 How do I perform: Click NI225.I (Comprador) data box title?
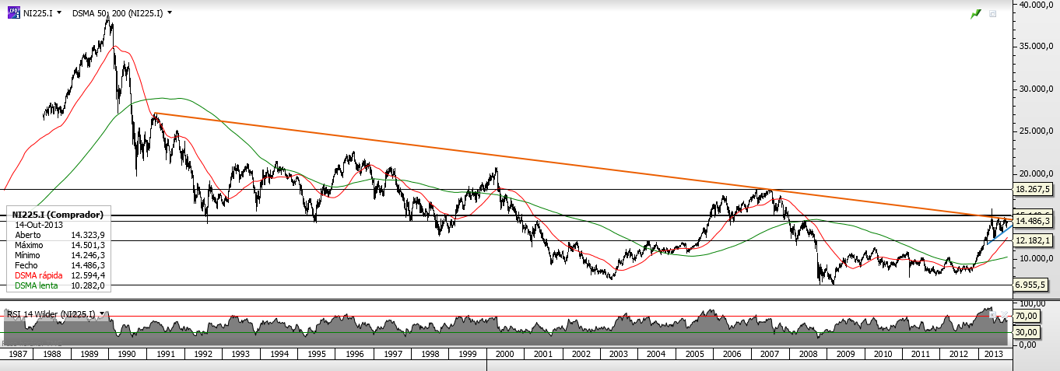coord(58,214)
